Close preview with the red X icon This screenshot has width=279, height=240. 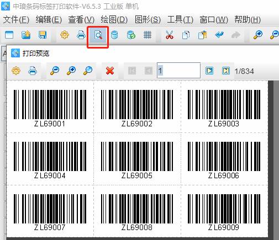click(x=110, y=71)
